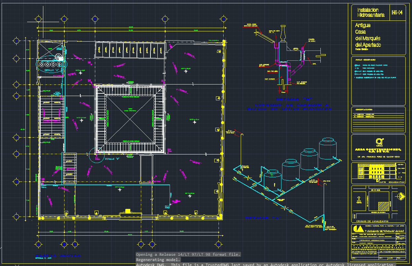Click the CA logo in the bottom title block
The image size is (412, 266).
pyautogui.click(x=357, y=229)
